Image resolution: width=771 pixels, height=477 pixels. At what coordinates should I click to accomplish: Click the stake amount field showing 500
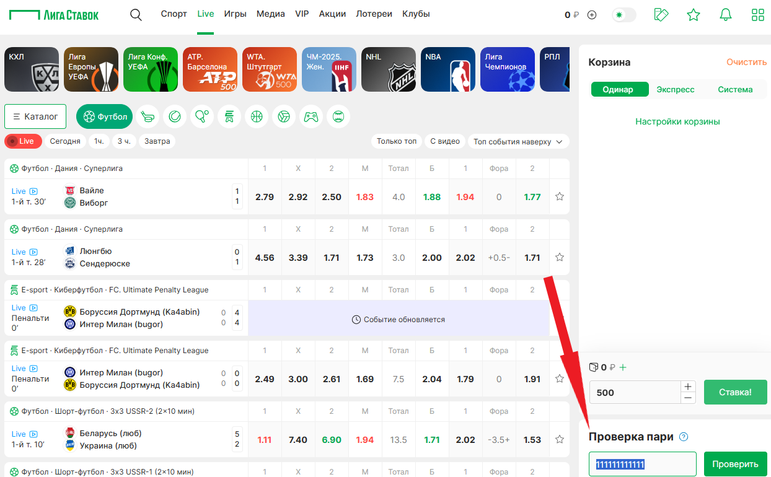click(635, 392)
